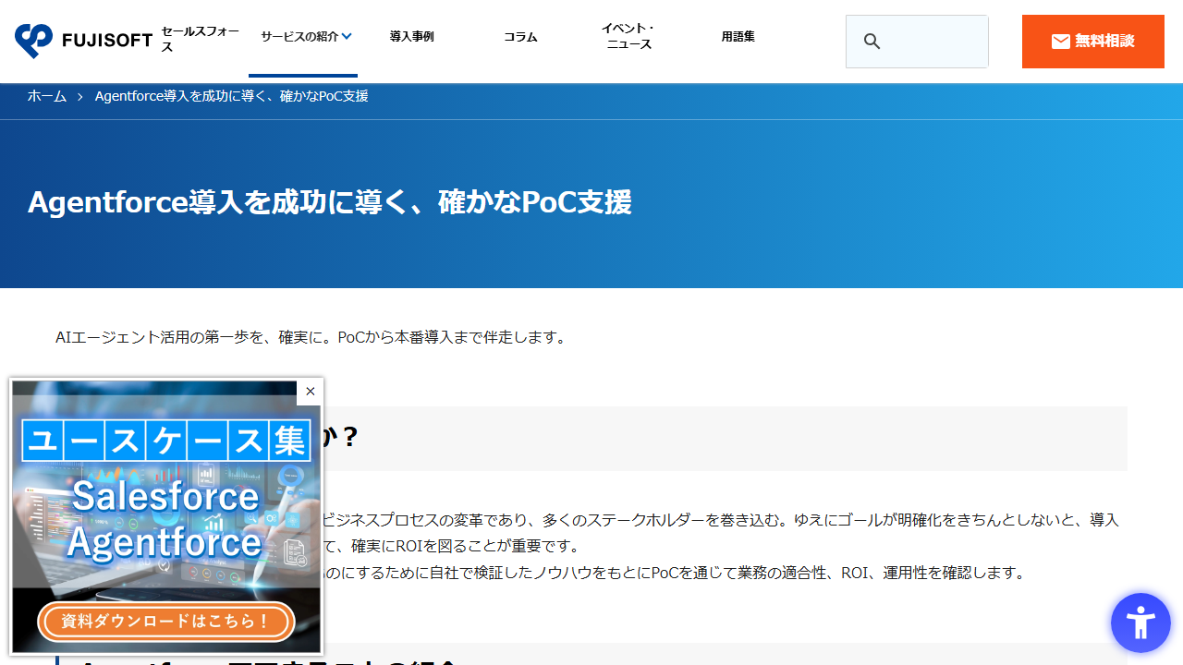Open the サービスの紹介 menu item
This screenshot has width=1183, height=665.
pyautogui.click(x=299, y=37)
